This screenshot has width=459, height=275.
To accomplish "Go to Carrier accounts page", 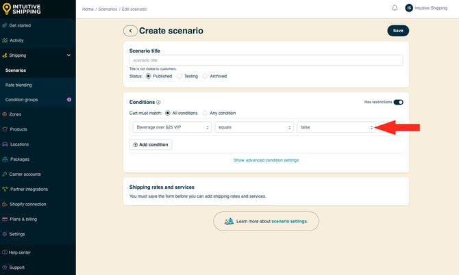I will coord(25,174).
